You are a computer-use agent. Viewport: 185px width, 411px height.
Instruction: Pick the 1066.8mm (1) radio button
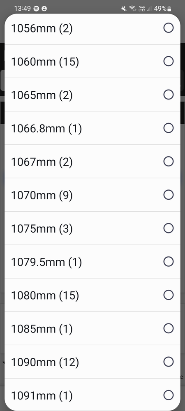pyautogui.click(x=169, y=128)
